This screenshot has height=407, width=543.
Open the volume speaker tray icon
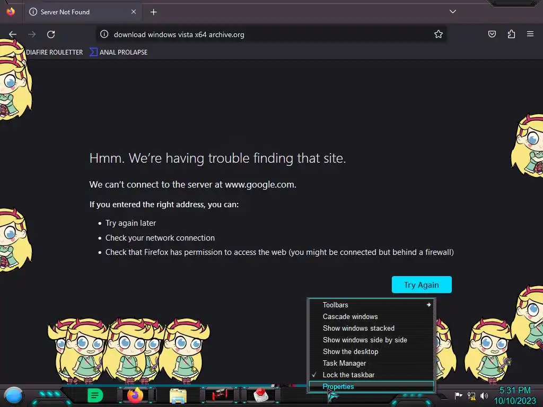point(484,395)
